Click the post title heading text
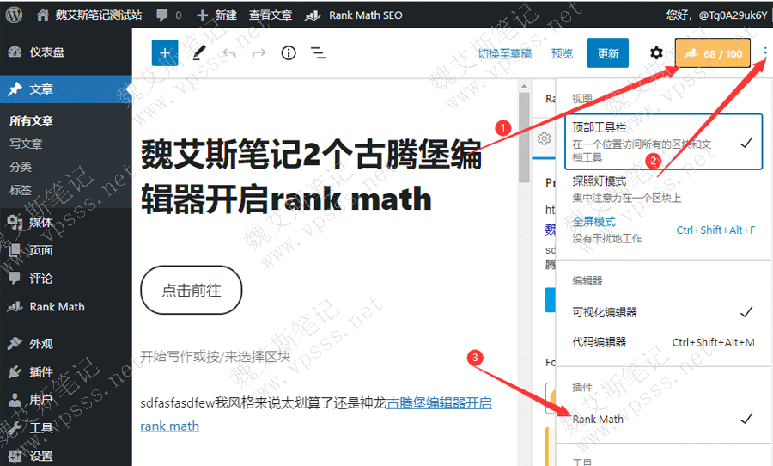 311,177
